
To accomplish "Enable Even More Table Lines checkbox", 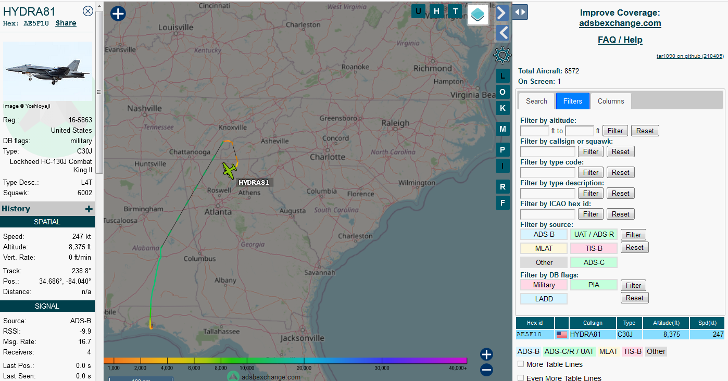I will (x=521, y=378).
